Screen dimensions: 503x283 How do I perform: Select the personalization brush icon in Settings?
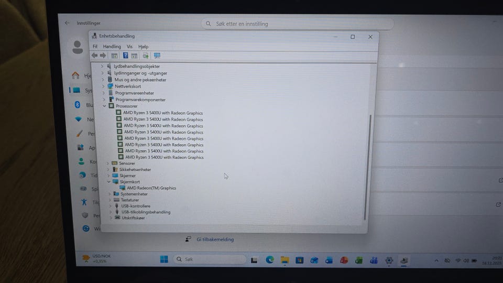tap(79, 134)
